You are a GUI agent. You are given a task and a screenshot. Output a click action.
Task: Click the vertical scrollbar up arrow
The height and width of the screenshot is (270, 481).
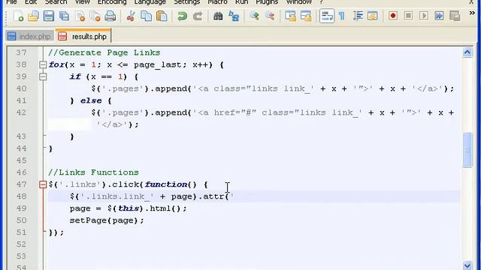[x=467, y=52]
